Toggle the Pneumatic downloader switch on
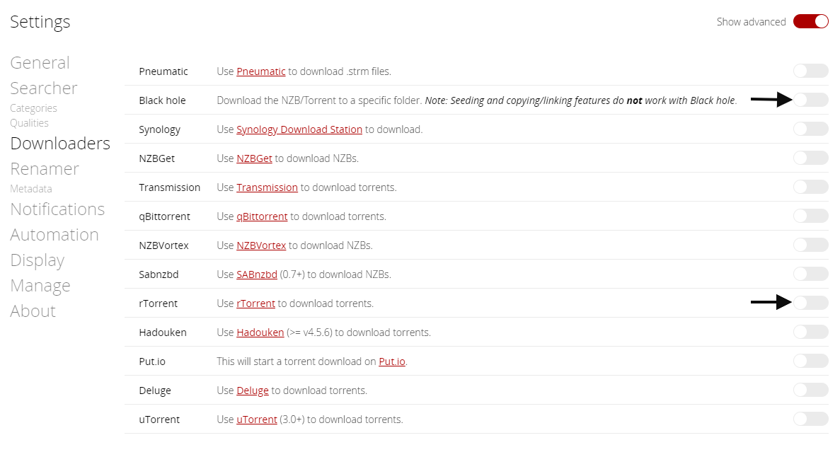 pyautogui.click(x=810, y=71)
